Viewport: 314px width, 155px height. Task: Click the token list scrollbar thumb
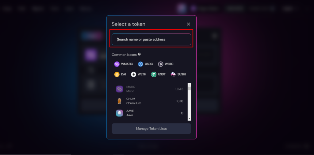coord(190,88)
